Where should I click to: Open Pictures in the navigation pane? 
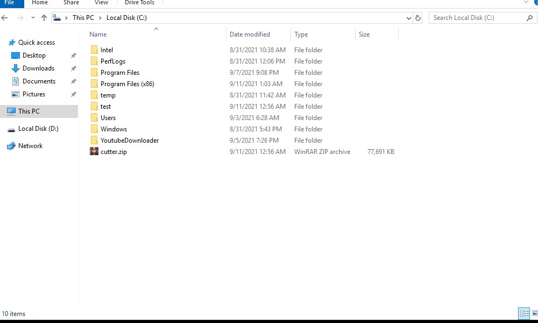coord(33,94)
